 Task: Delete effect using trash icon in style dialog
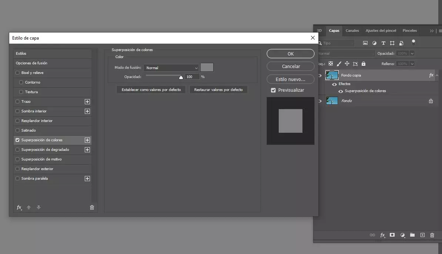tap(92, 207)
